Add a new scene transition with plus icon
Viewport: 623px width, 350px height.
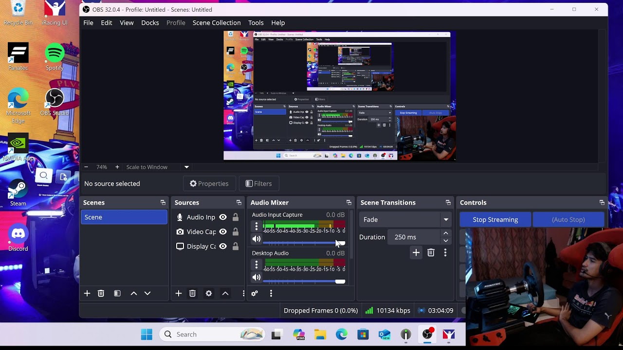click(x=416, y=252)
